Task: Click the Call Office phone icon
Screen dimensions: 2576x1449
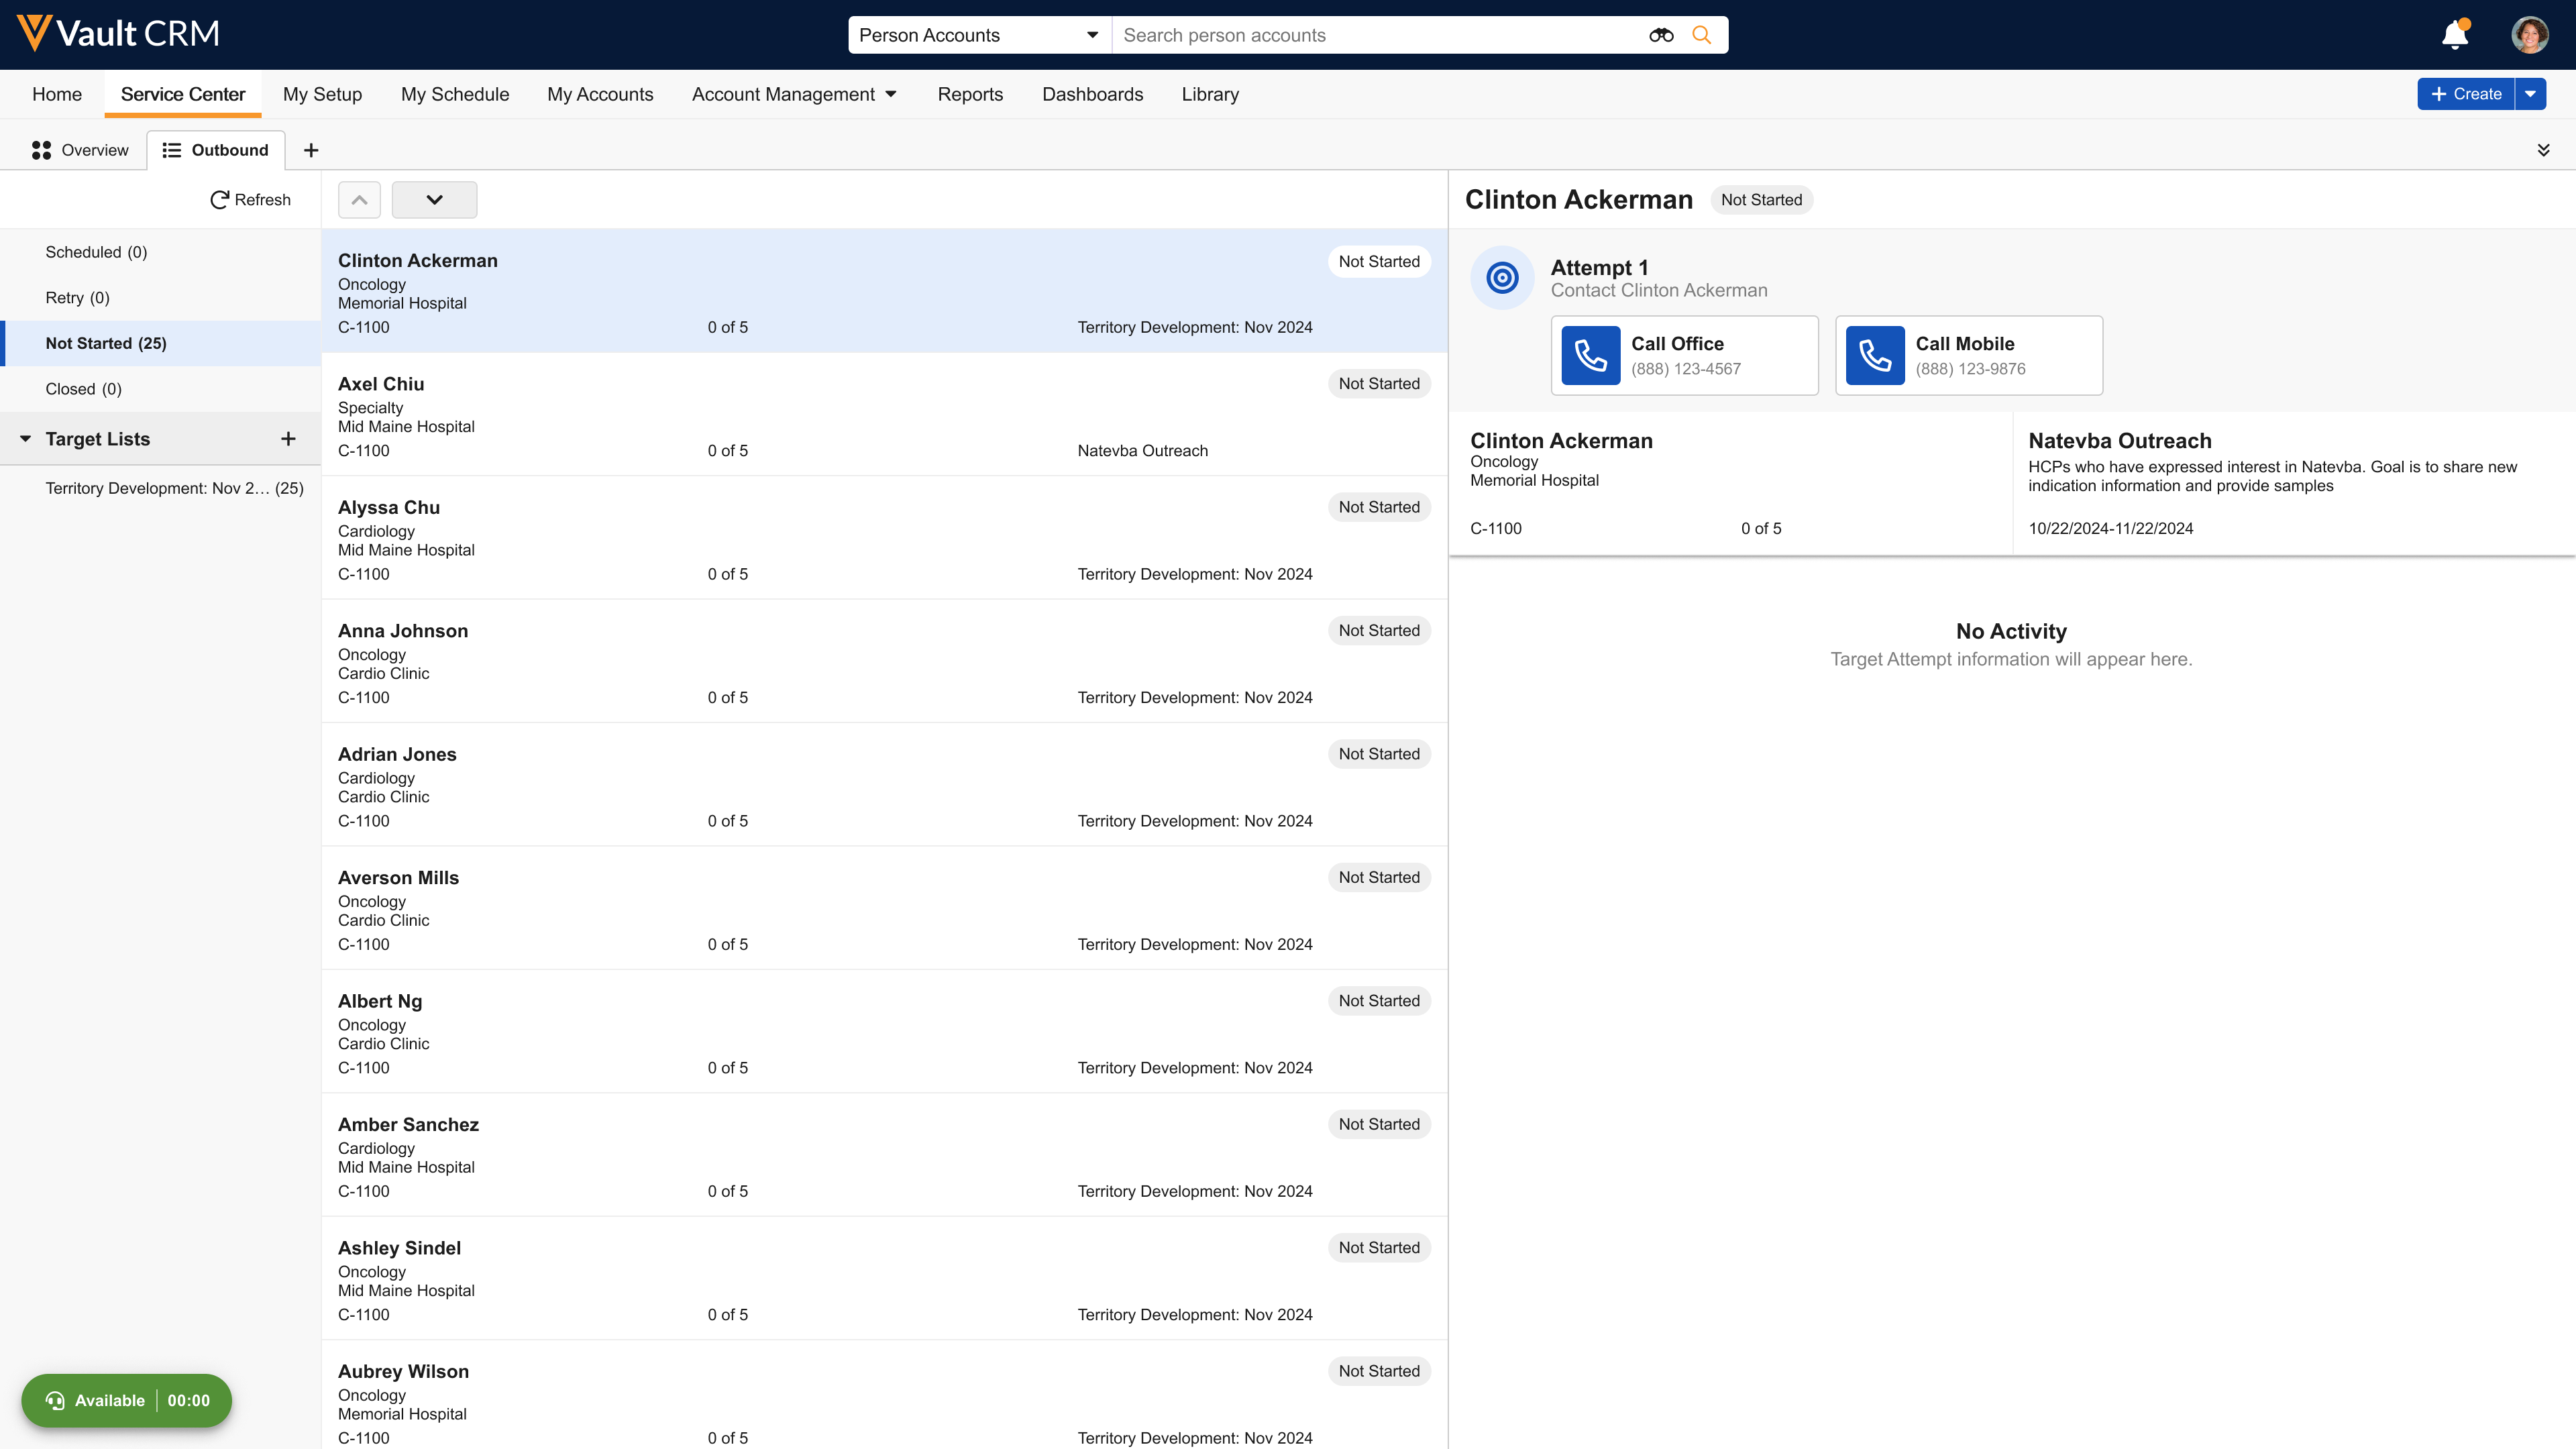Action: click(1590, 356)
